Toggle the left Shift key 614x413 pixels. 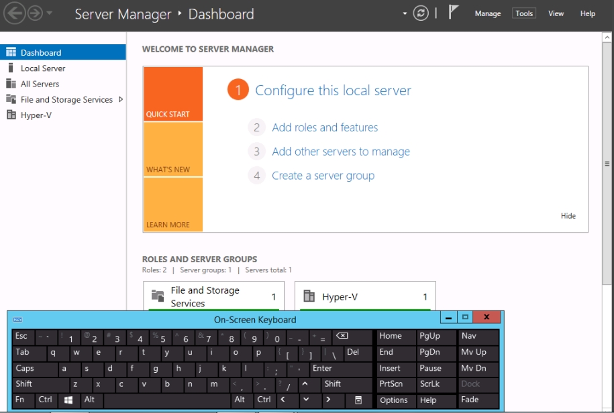coord(41,384)
